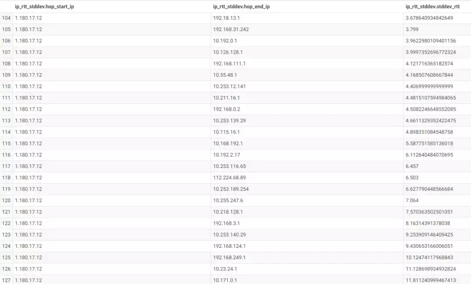
Task: Click row number 127
Action: coord(6,280)
